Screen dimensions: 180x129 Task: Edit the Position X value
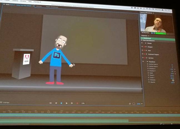[171, 69]
